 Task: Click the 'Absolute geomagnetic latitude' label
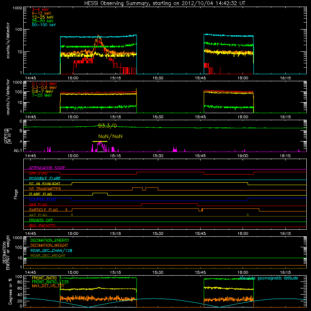click(x=269, y=278)
